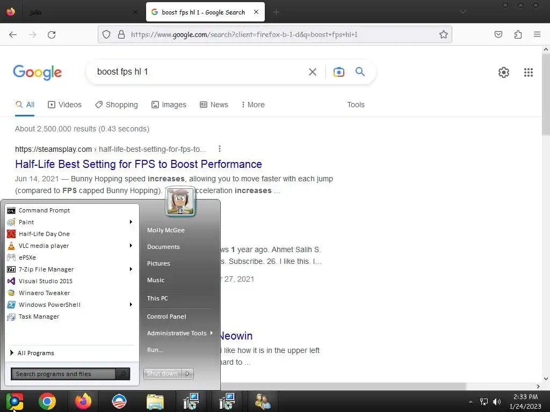The image size is (550, 412).
Task: Open File Explorer from taskbar
Action: pos(155,401)
